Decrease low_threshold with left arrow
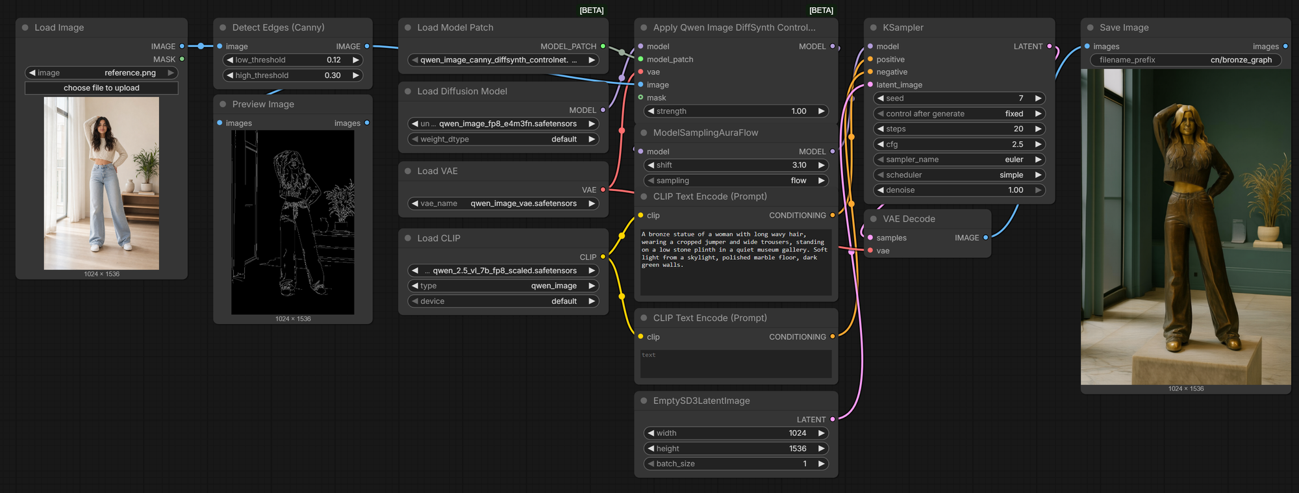The image size is (1299, 493). point(230,60)
